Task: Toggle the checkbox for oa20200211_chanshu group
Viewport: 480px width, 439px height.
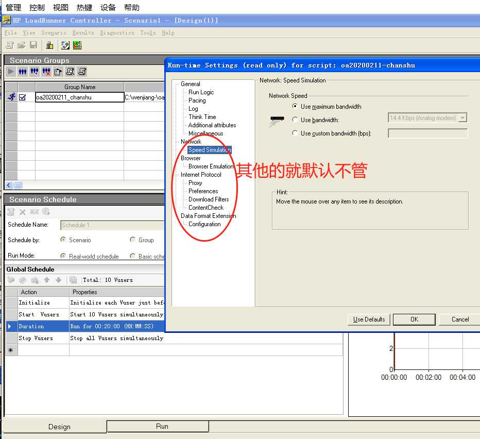Action: point(22,97)
